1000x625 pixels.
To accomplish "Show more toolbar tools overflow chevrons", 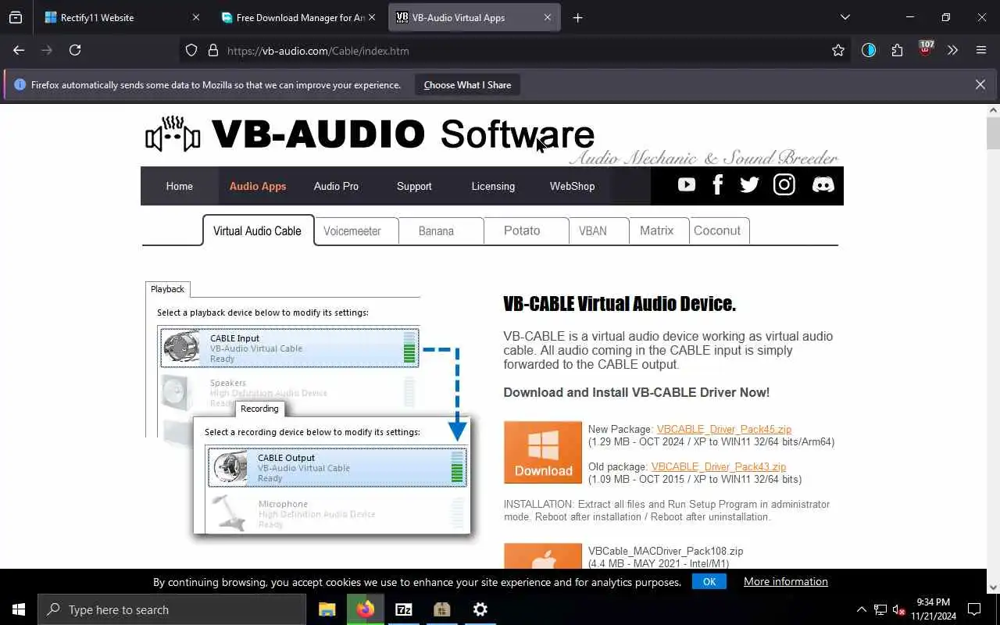I will tap(952, 50).
